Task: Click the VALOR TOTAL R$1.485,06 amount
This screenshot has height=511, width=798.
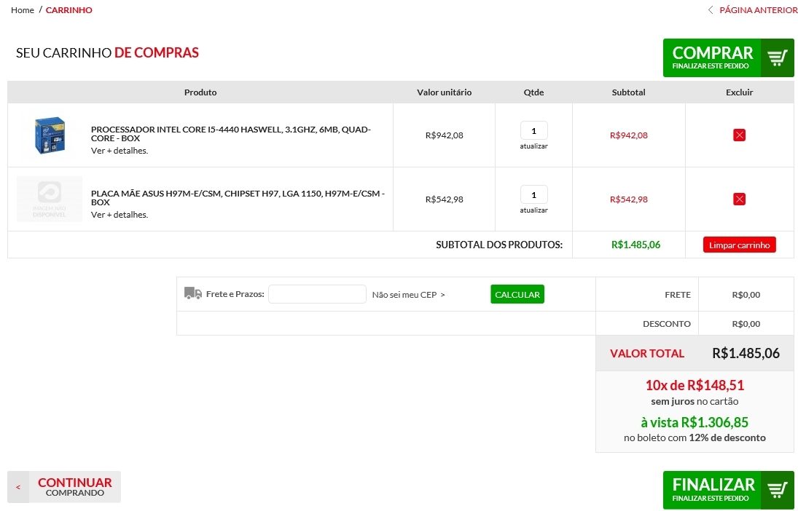Action: coord(746,353)
